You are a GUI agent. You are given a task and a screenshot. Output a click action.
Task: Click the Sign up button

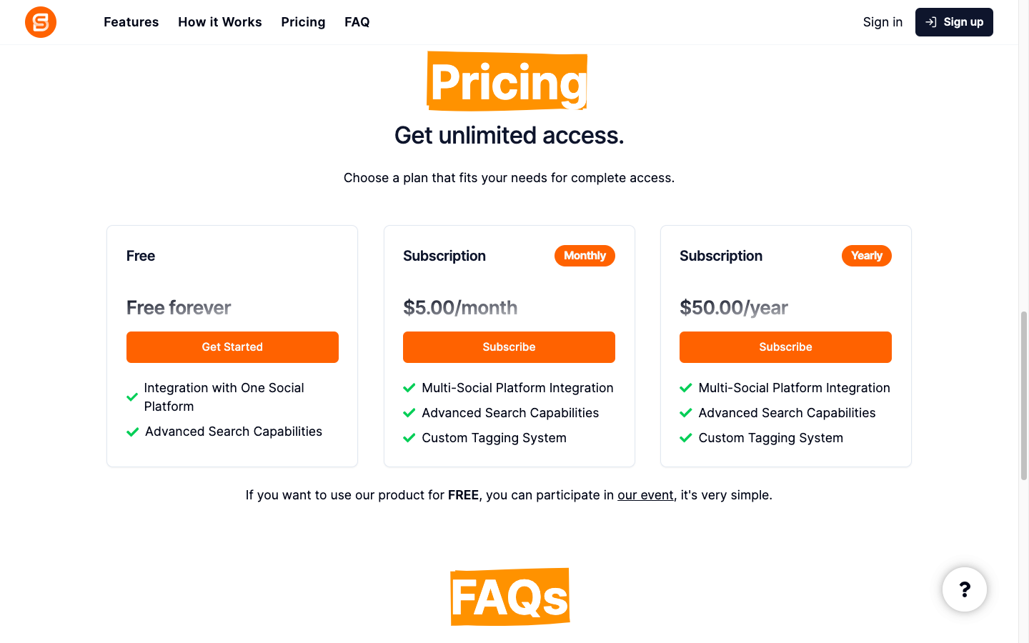tap(953, 22)
